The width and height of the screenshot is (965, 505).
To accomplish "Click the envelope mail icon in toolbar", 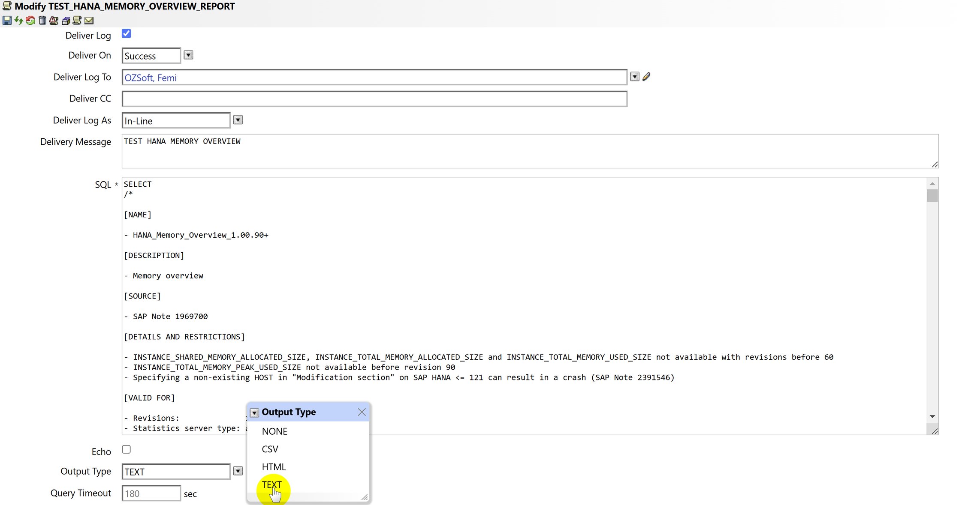I will pyautogui.click(x=89, y=20).
